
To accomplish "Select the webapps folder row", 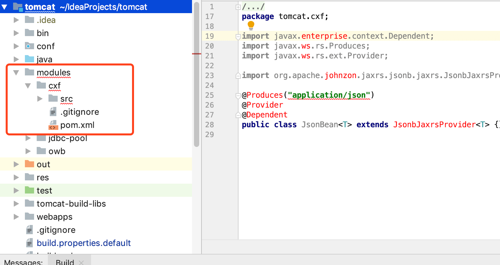I will pyautogui.click(x=96, y=217).
